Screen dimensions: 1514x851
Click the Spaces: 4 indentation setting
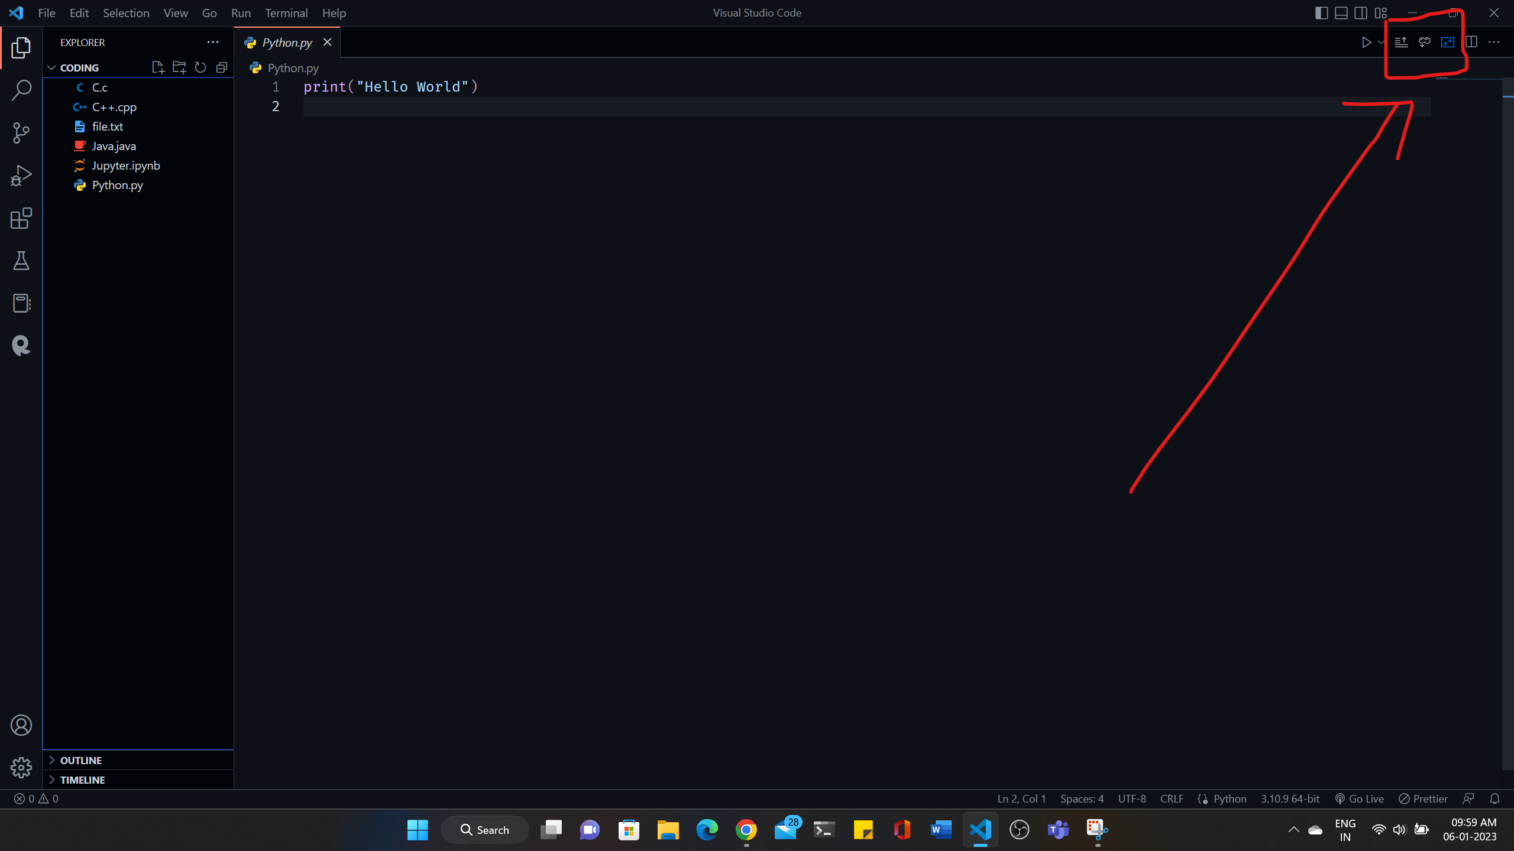pyautogui.click(x=1082, y=798)
